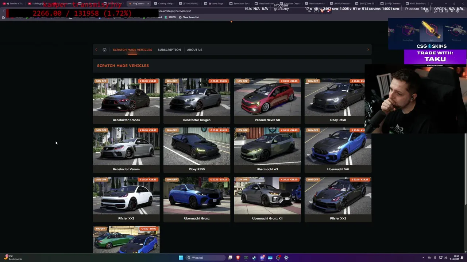This screenshot has width=467, height=262.
Task: Open the Subscription tab
Action: point(169,49)
